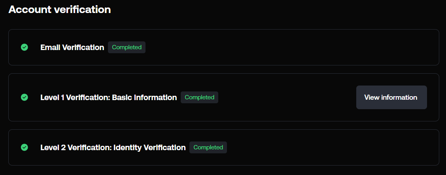Viewport: 446px width, 175px height.
Task: Click the words 'Identity Verification' in Level 2 row
Action: coord(149,147)
